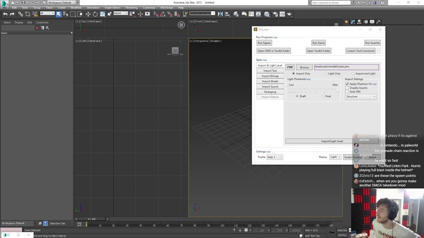Screen dimensions: 424x238
Task: Click the Run Guerilla button
Action: 372,43
